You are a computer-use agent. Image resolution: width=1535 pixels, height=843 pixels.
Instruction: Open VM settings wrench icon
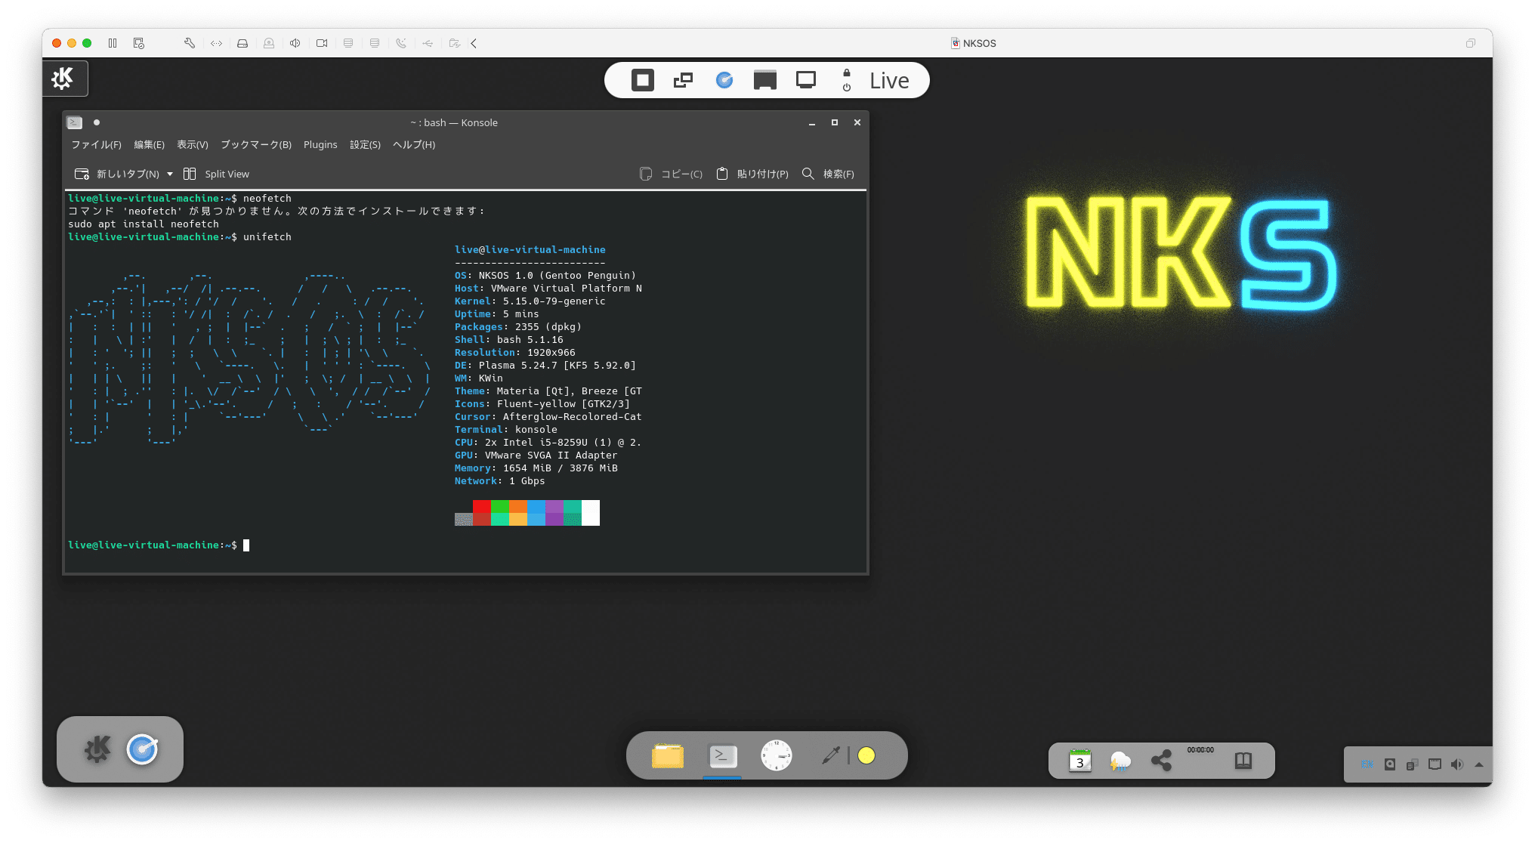[190, 43]
